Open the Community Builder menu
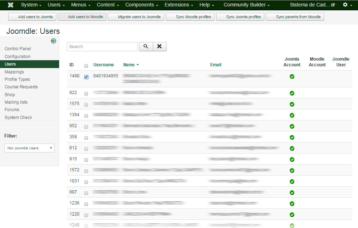The width and height of the screenshot is (358, 228). click(x=247, y=5)
